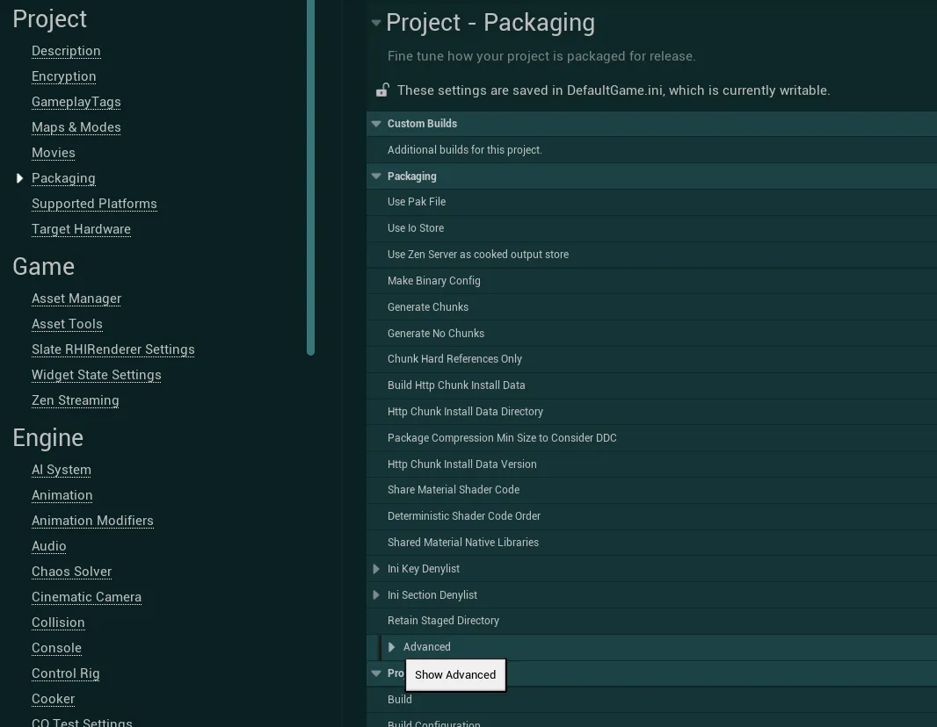The image size is (937, 727).
Task: Open Slate RHIRenderer Settings
Action: (x=113, y=349)
